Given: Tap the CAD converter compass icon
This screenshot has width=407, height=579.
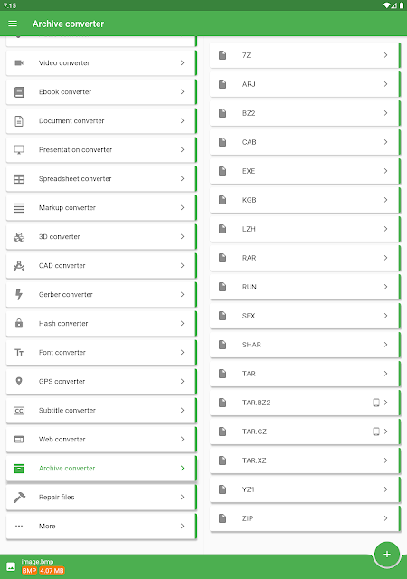Looking at the screenshot, I should (19, 265).
